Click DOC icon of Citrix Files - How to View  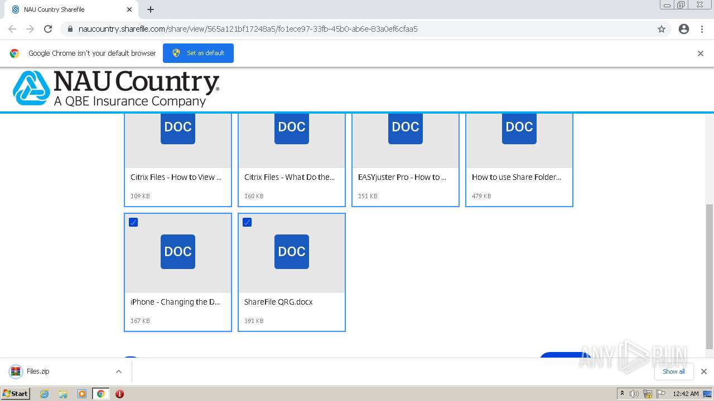[178, 129]
